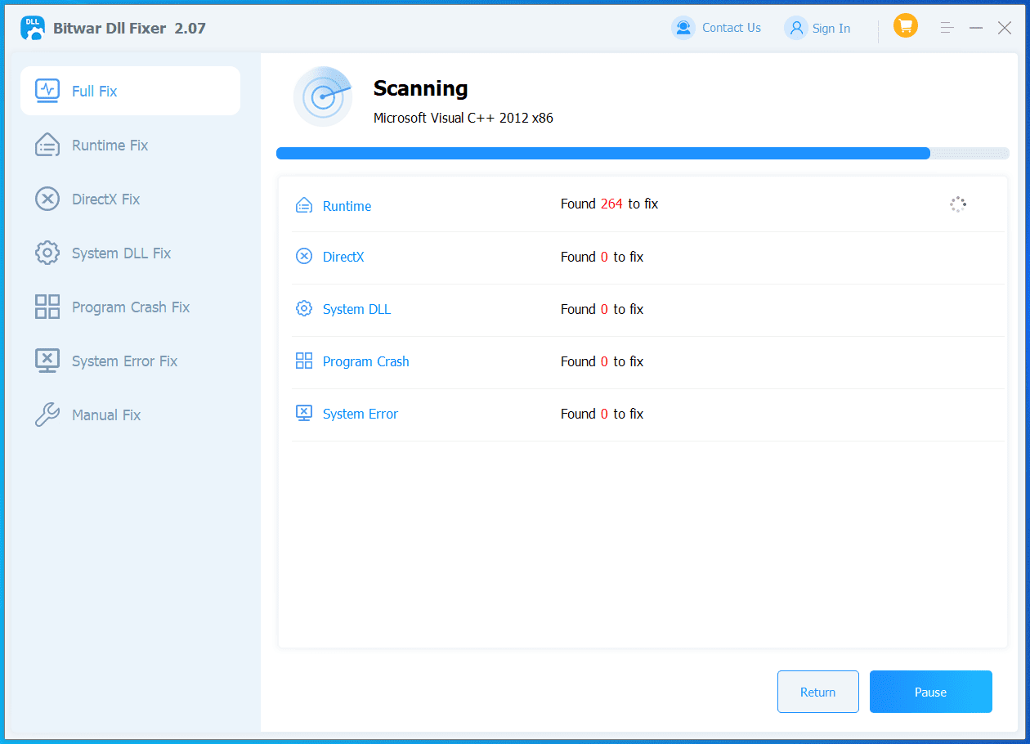Click the System DLL row gear icon

(x=304, y=308)
